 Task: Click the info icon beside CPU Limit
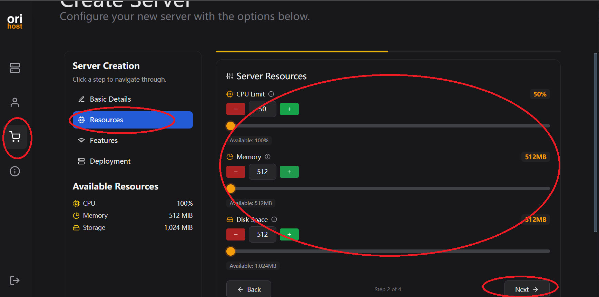pos(271,94)
